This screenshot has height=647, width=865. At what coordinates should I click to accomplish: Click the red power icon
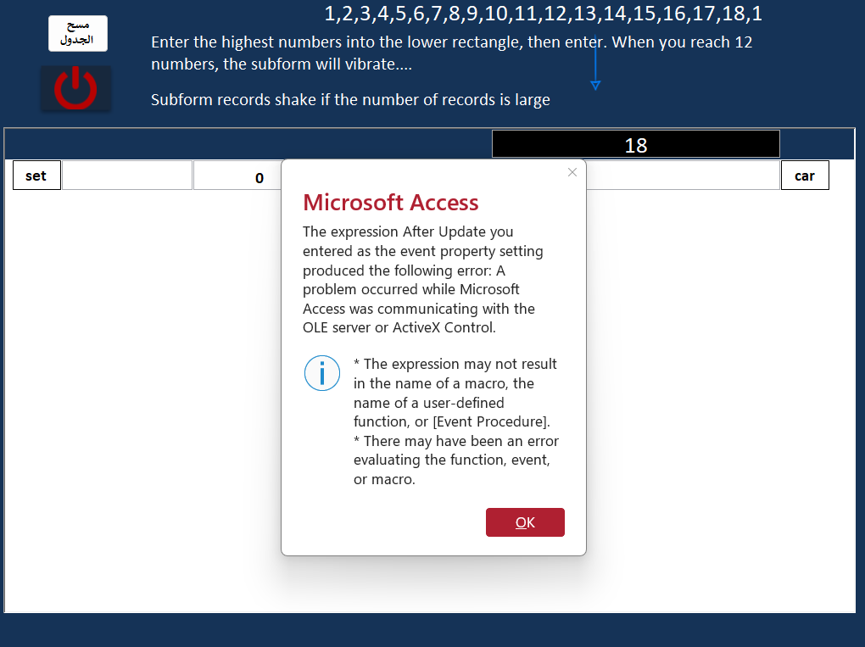coord(75,88)
